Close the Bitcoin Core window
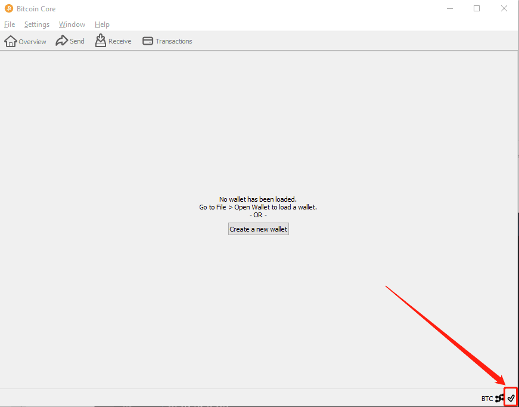This screenshot has width=519, height=407. (504, 8)
